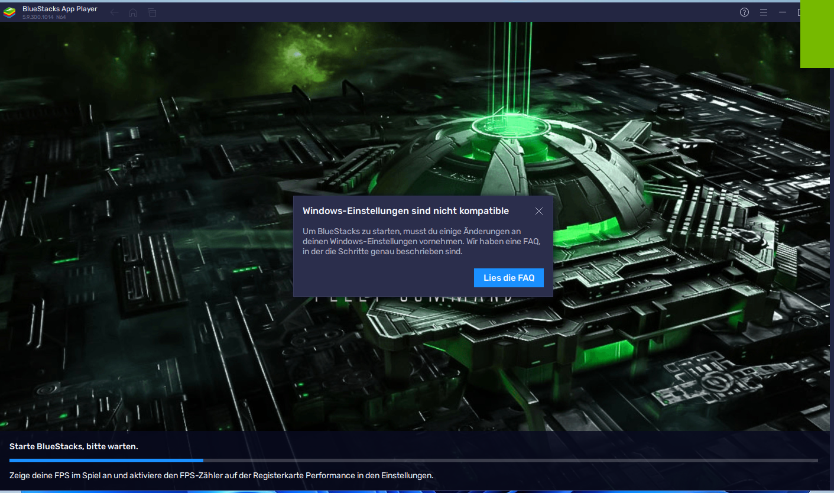Open the hamburger menu
834x493 pixels.
pos(764,12)
